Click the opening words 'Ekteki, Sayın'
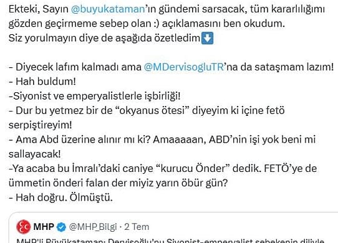 click(39, 9)
